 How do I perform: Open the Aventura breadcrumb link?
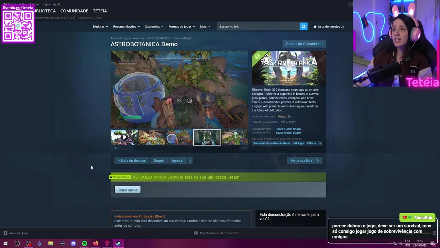coord(139,38)
